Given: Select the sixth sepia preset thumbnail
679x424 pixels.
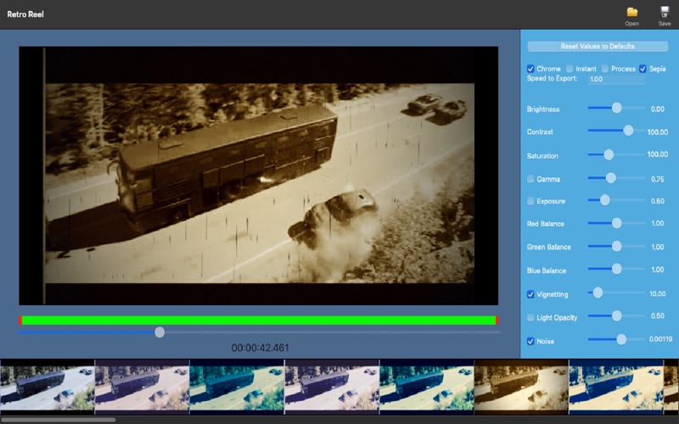Looking at the screenshot, I should pyautogui.click(x=521, y=386).
